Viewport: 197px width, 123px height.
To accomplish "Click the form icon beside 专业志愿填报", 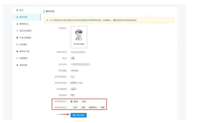I will [x=17, y=38].
